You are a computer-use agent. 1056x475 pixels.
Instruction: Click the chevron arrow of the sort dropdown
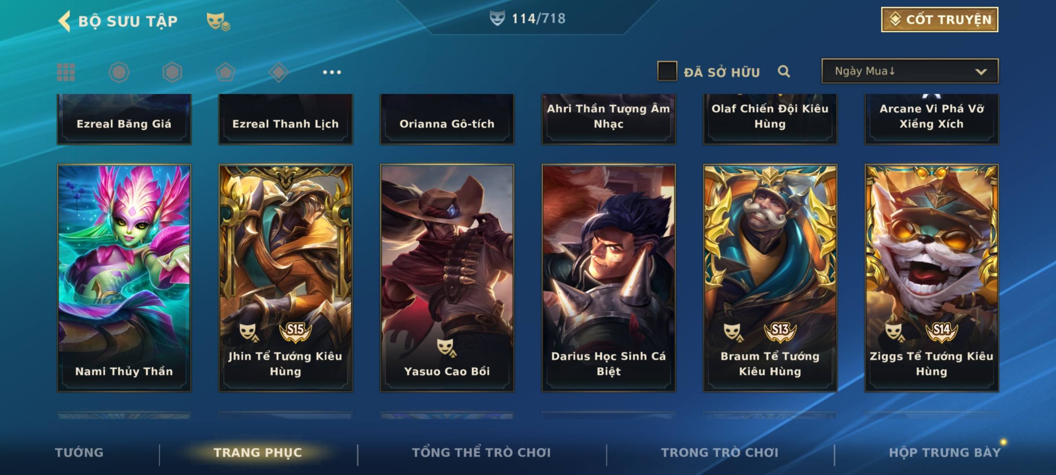(981, 72)
